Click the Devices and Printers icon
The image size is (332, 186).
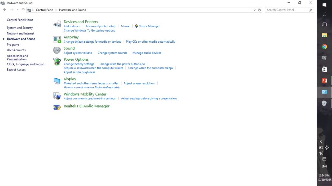point(57,24)
